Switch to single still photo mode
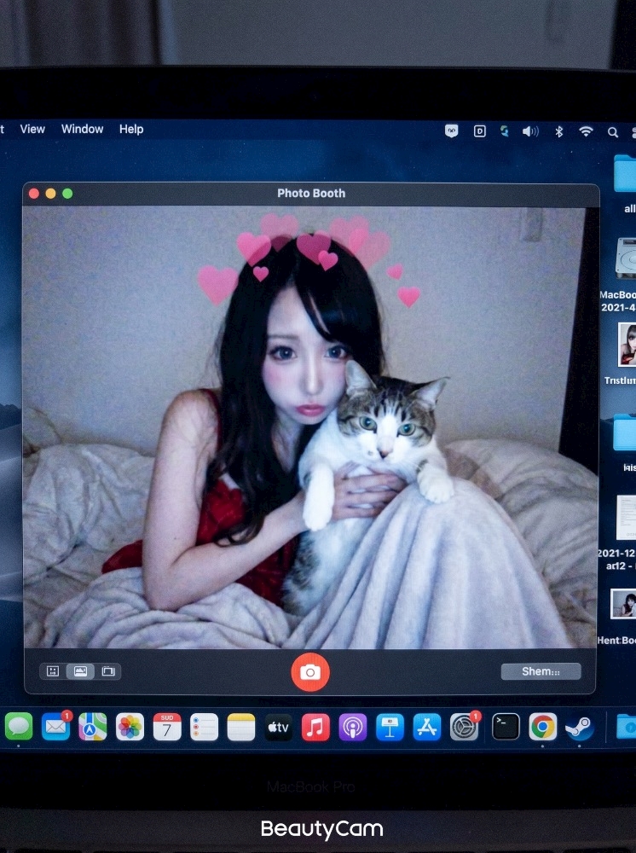Screen dimensions: 636x853 [x=80, y=671]
